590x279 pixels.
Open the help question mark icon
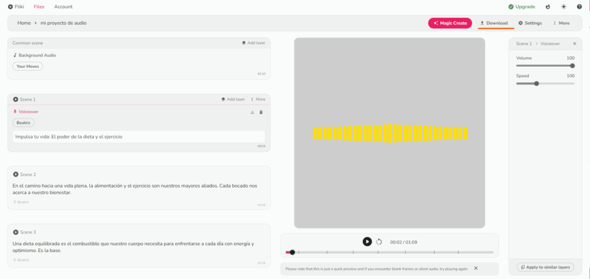coord(579,7)
